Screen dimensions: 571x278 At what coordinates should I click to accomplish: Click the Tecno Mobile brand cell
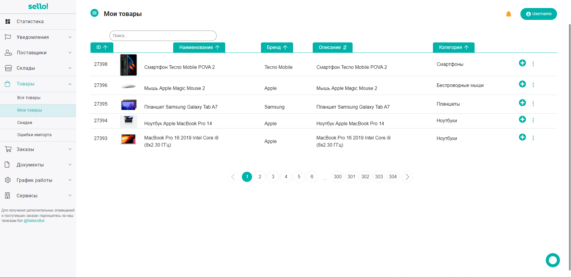(x=279, y=67)
